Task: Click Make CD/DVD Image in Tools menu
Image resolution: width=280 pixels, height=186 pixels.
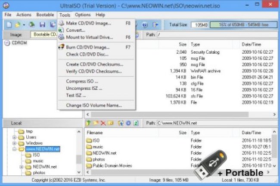Action: coord(88,23)
